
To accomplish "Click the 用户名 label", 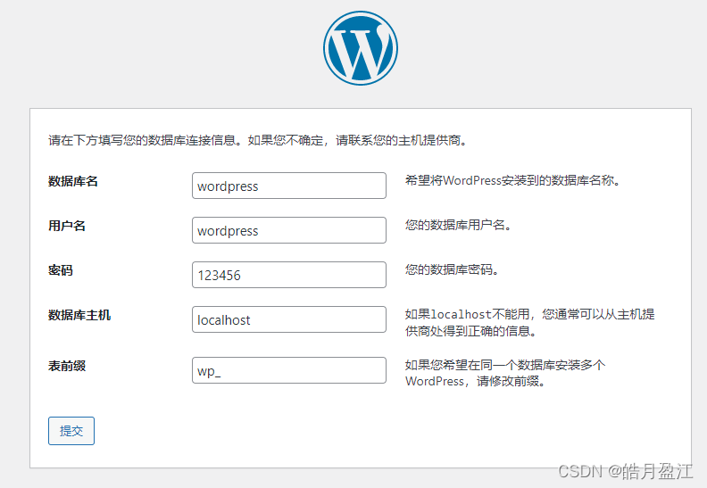I will pyautogui.click(x=67, y=226).
